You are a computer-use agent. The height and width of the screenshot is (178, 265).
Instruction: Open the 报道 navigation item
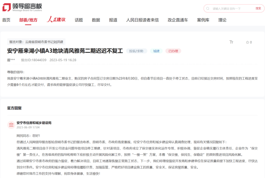(x=113, y=20)
